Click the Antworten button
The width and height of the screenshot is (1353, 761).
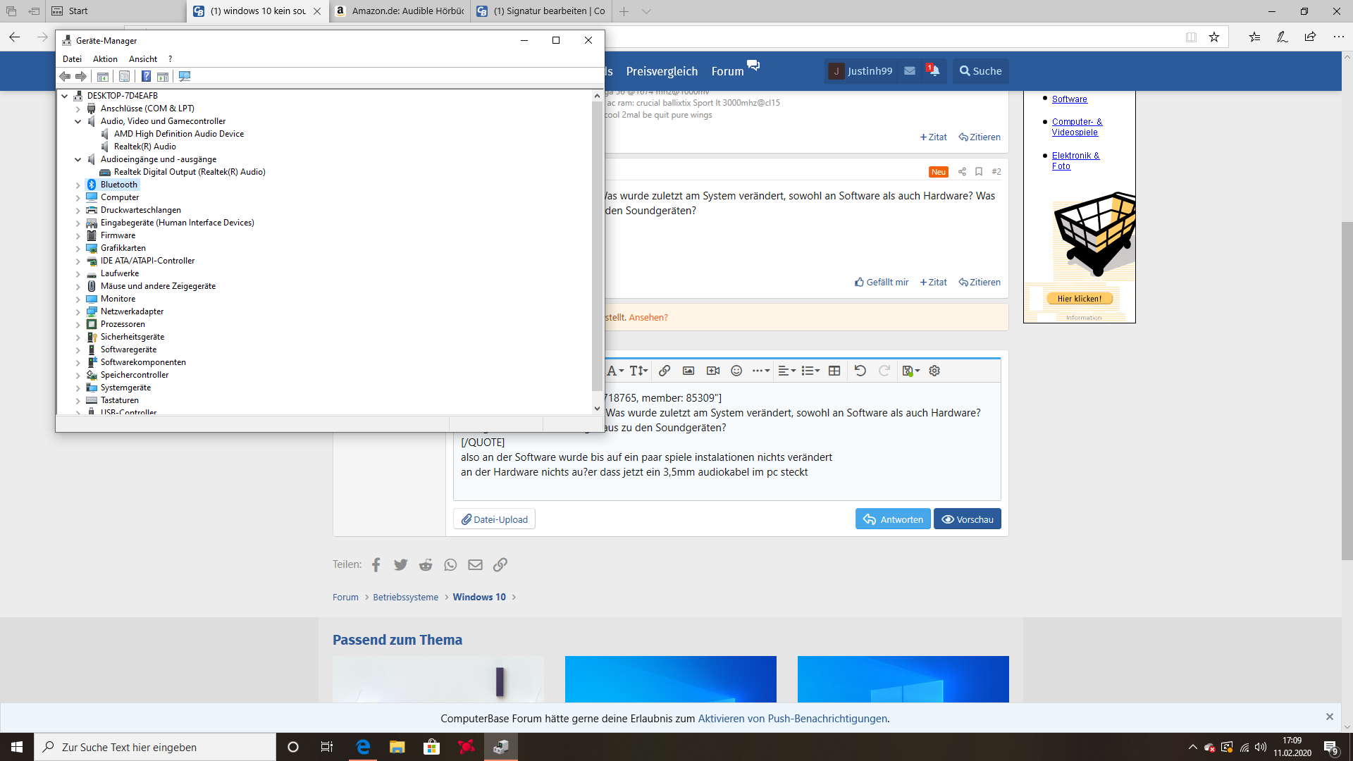[x=893, y=519]
